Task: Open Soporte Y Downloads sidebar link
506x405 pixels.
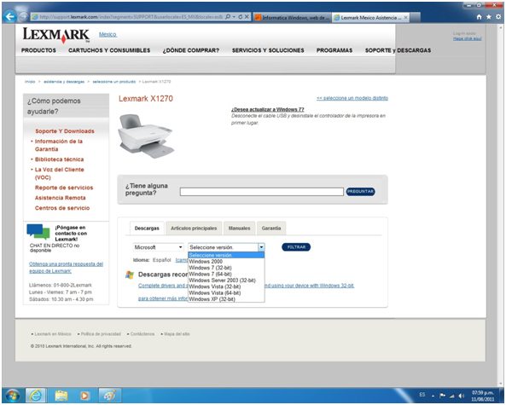Action: coord(65,131)
